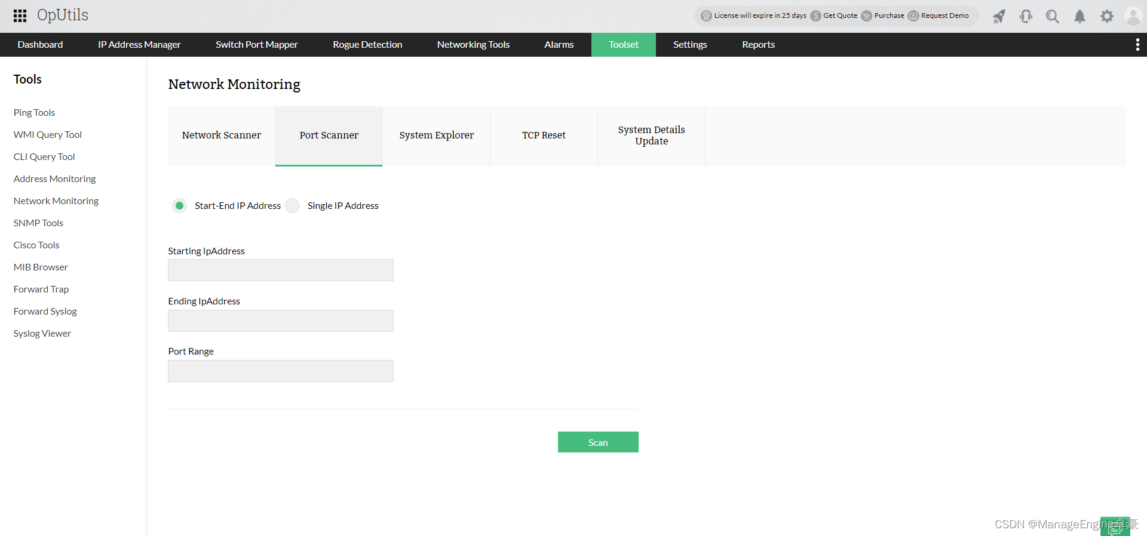Image resolution: width=1147 pixels, height=536 pixels.
Task: Click the rocket quick-start icon
Action: tap(999, 16)
